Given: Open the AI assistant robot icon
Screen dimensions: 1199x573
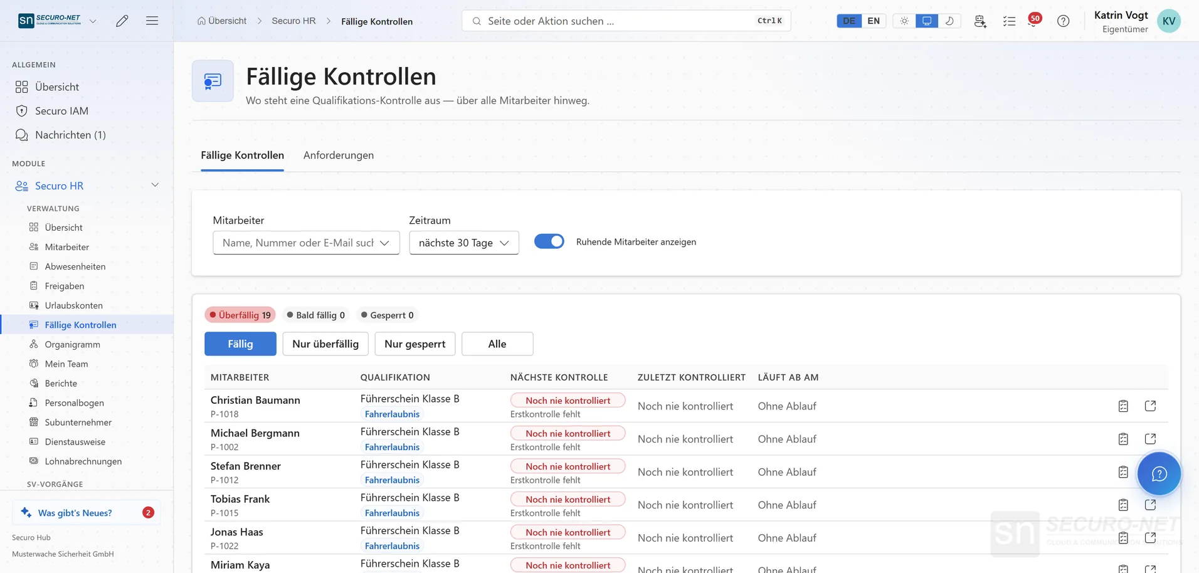Looking at the screenshot, I should click(x=980, y=21).
